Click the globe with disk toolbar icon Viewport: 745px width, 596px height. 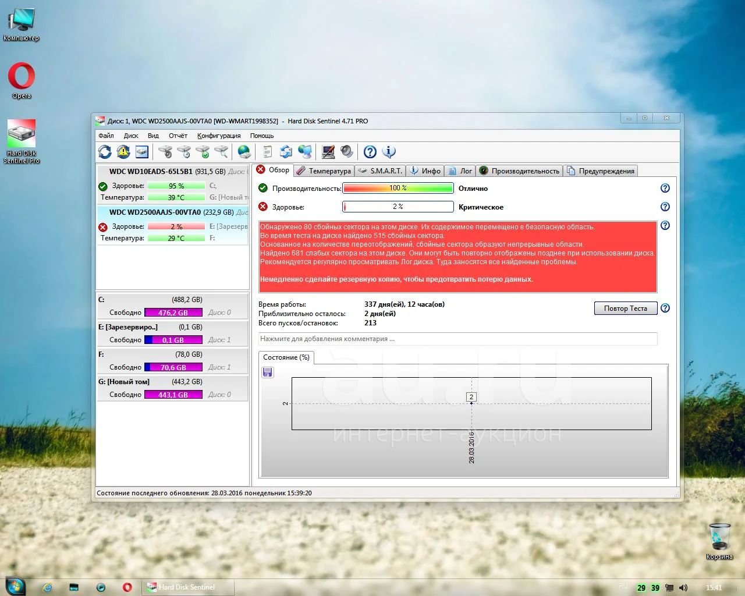click(244, 152)
